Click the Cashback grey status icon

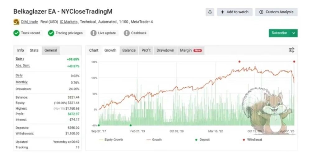coord(127,33)
